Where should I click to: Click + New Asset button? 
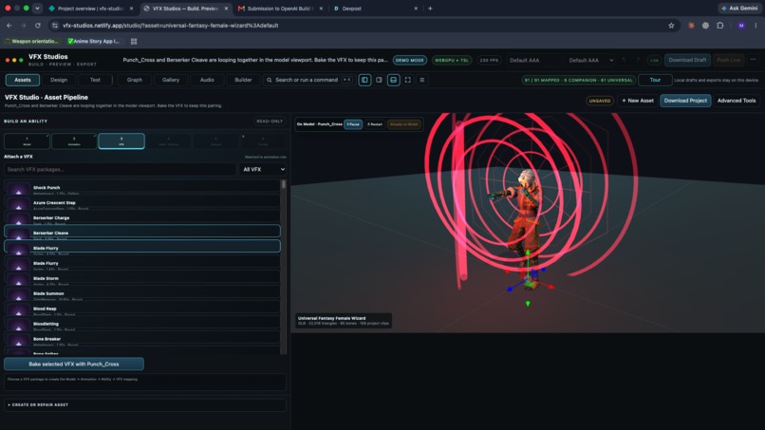coord(638,101)
